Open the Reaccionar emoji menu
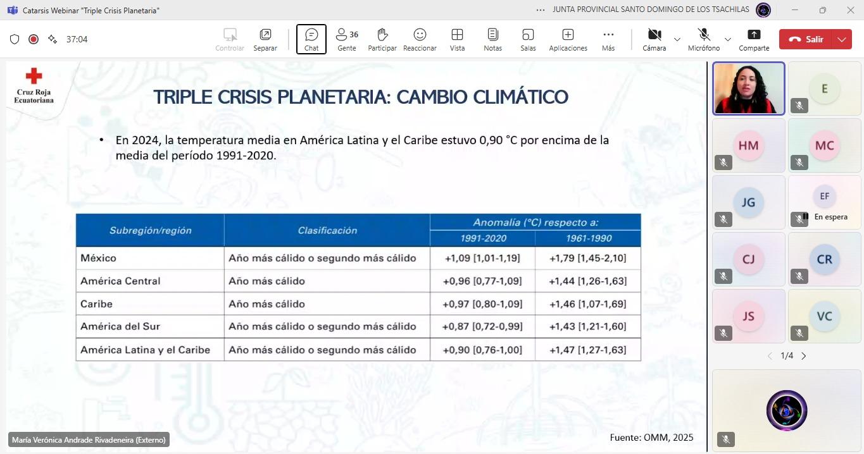The width and height of the screenshot is (864, 454). click(x=420, y=39)
